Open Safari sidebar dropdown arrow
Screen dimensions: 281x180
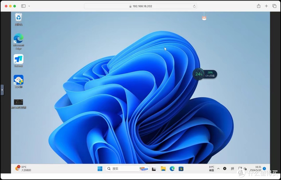tap(29, 6)
